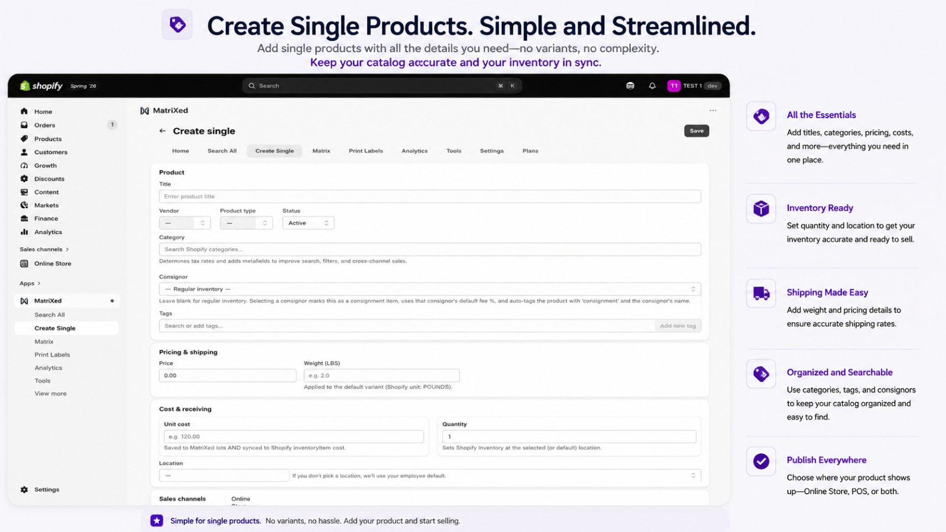The image size is (946, 532).
Task: Click the Add new tag button
Action: pos(678,326)
